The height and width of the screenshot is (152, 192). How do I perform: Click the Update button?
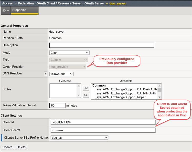coord(7,147)
